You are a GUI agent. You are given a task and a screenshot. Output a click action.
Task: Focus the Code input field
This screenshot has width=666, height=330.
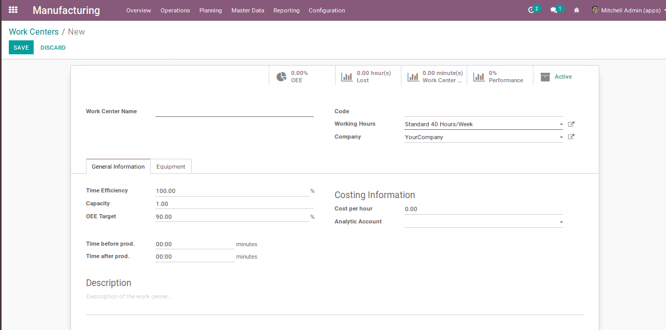click(x=483, y=111)
